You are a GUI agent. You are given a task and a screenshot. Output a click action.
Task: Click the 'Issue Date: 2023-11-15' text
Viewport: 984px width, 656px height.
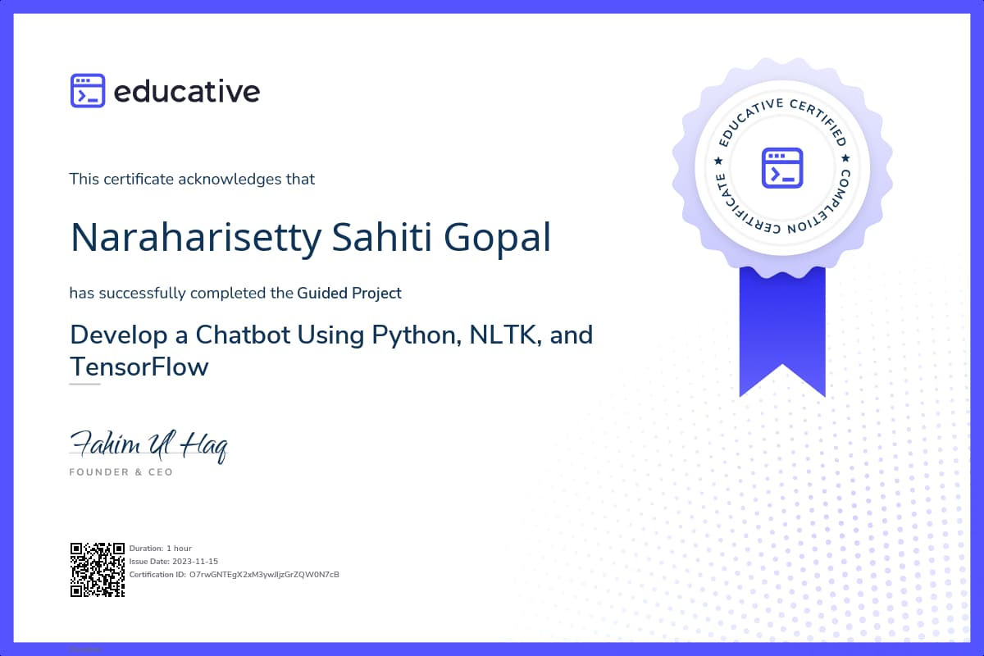point(175,561)
